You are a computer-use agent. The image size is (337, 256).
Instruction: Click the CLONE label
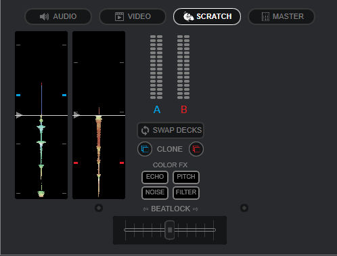click(170, 149)
